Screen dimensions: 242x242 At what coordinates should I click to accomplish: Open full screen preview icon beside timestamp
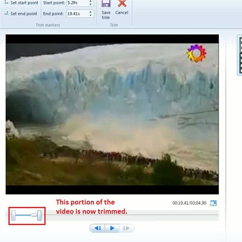[x=213, y=203]
